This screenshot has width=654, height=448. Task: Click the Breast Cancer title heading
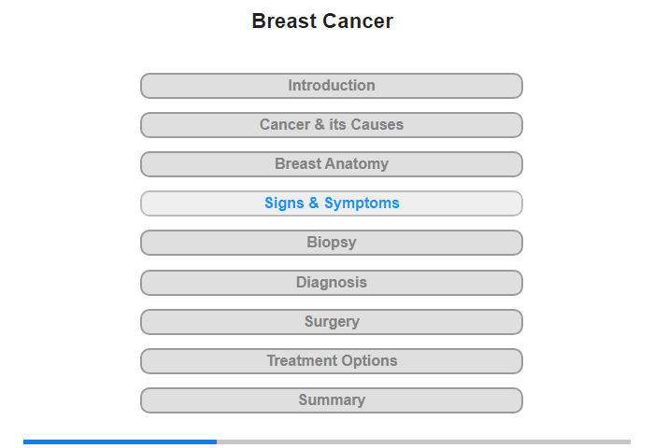coord(322,21)
